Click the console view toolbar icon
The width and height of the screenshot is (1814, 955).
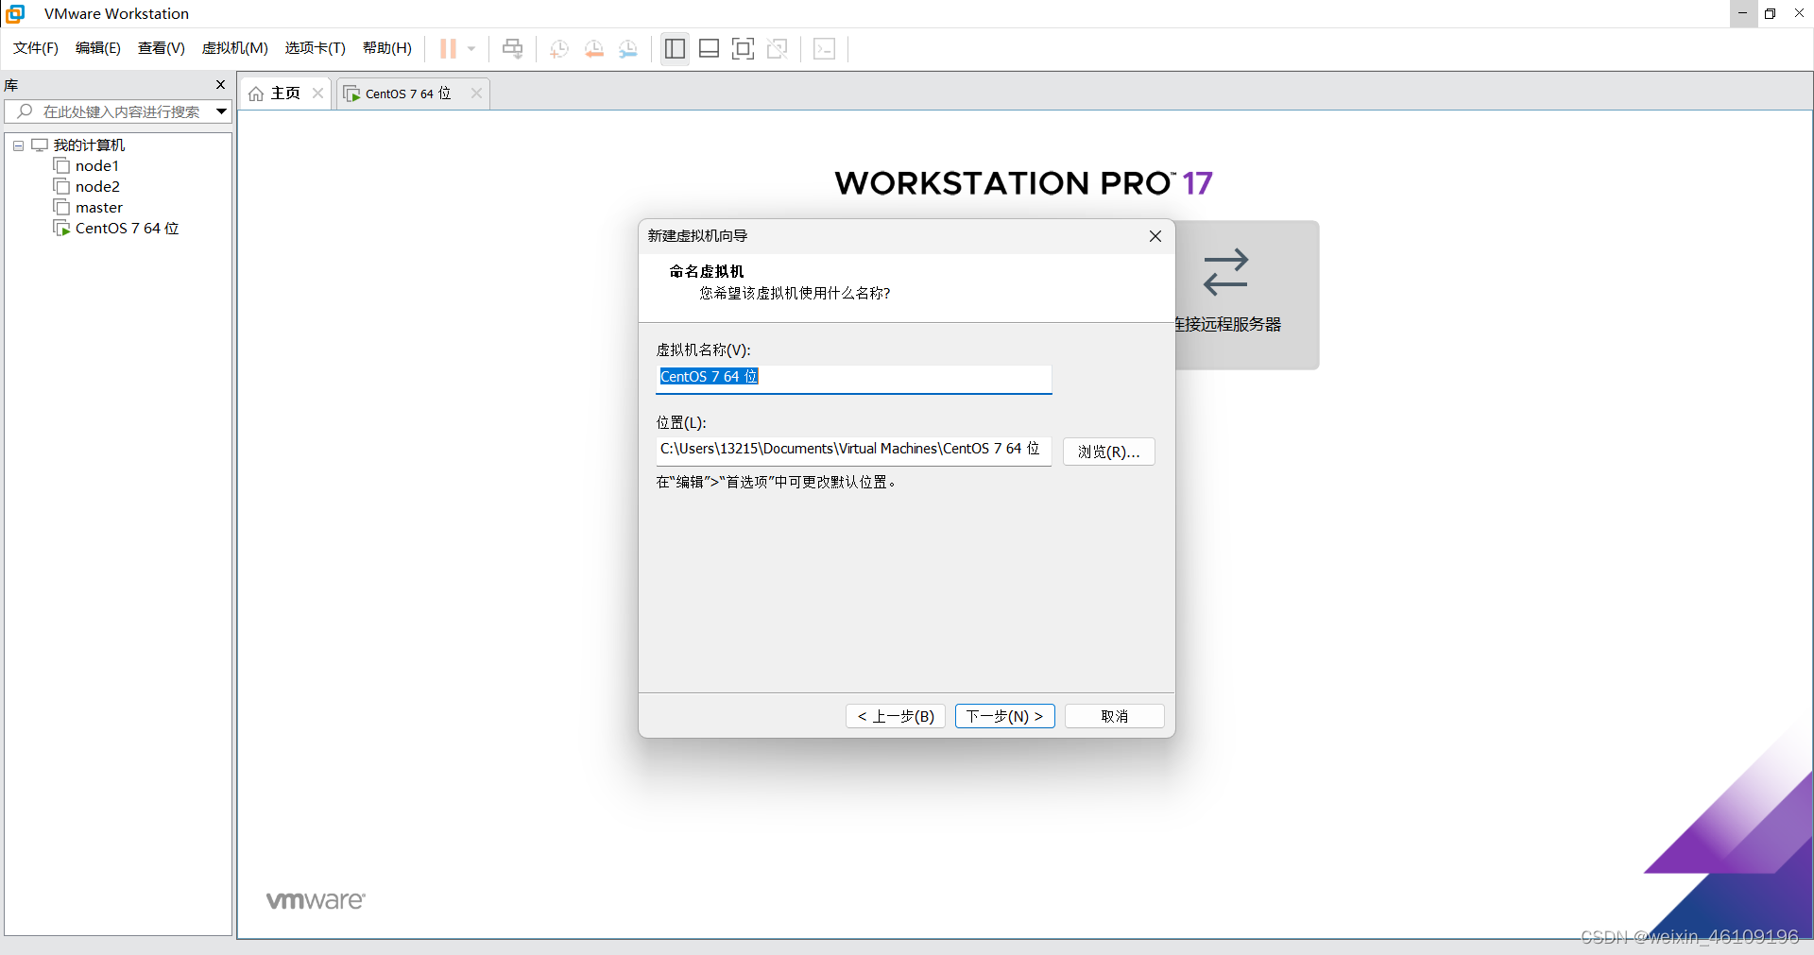tap(824, 49)
